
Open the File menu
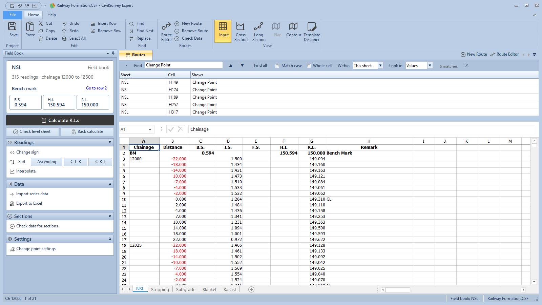click(13, 15)
